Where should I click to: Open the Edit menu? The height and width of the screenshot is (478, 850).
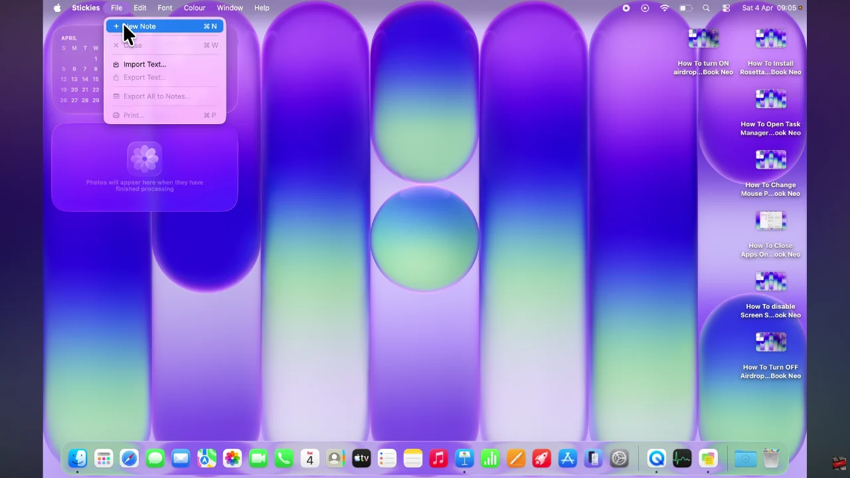coord(139,8)
